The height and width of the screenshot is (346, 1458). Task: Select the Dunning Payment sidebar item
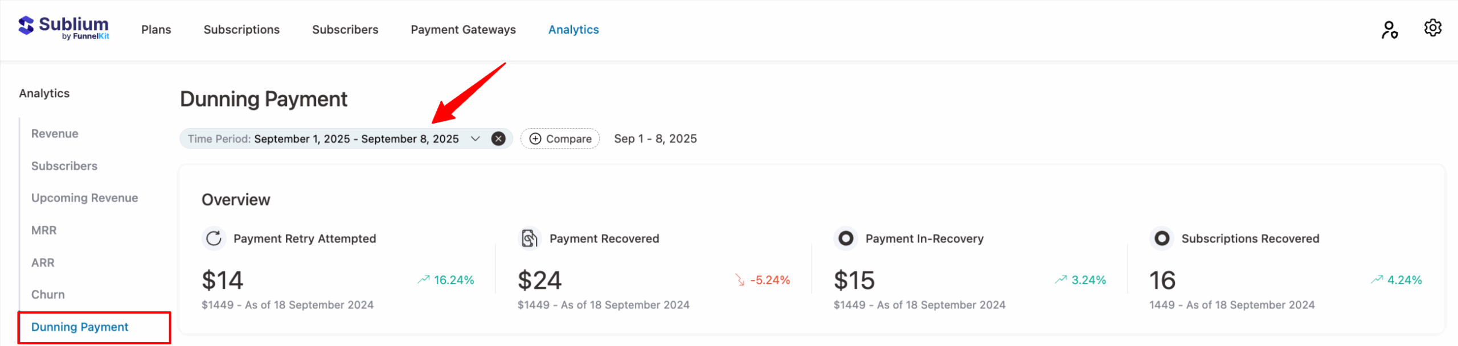point(80,327)
